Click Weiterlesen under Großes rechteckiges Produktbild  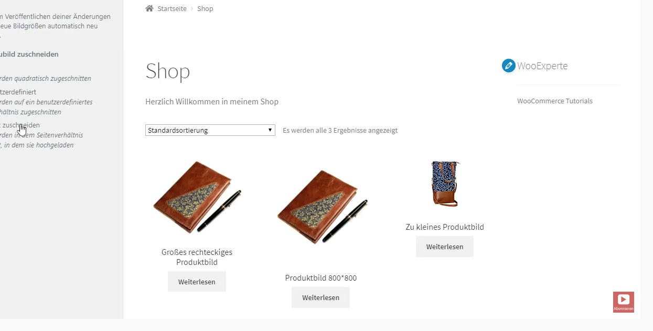pyautogui.click(x=197, y=282)
